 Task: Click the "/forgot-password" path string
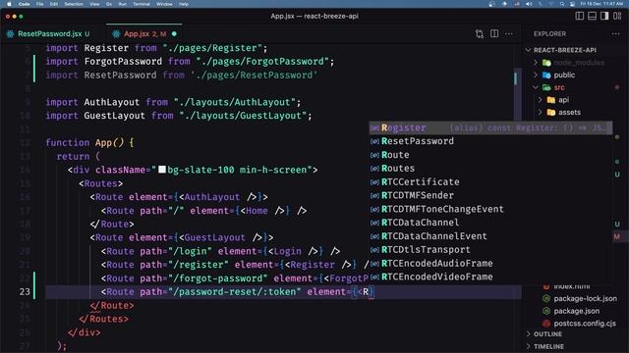218,278
